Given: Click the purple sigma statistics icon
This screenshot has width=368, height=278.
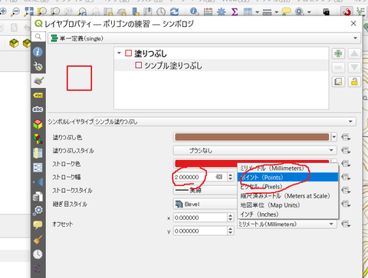Looking at the screenshot, I should click(x=235, y=11).
